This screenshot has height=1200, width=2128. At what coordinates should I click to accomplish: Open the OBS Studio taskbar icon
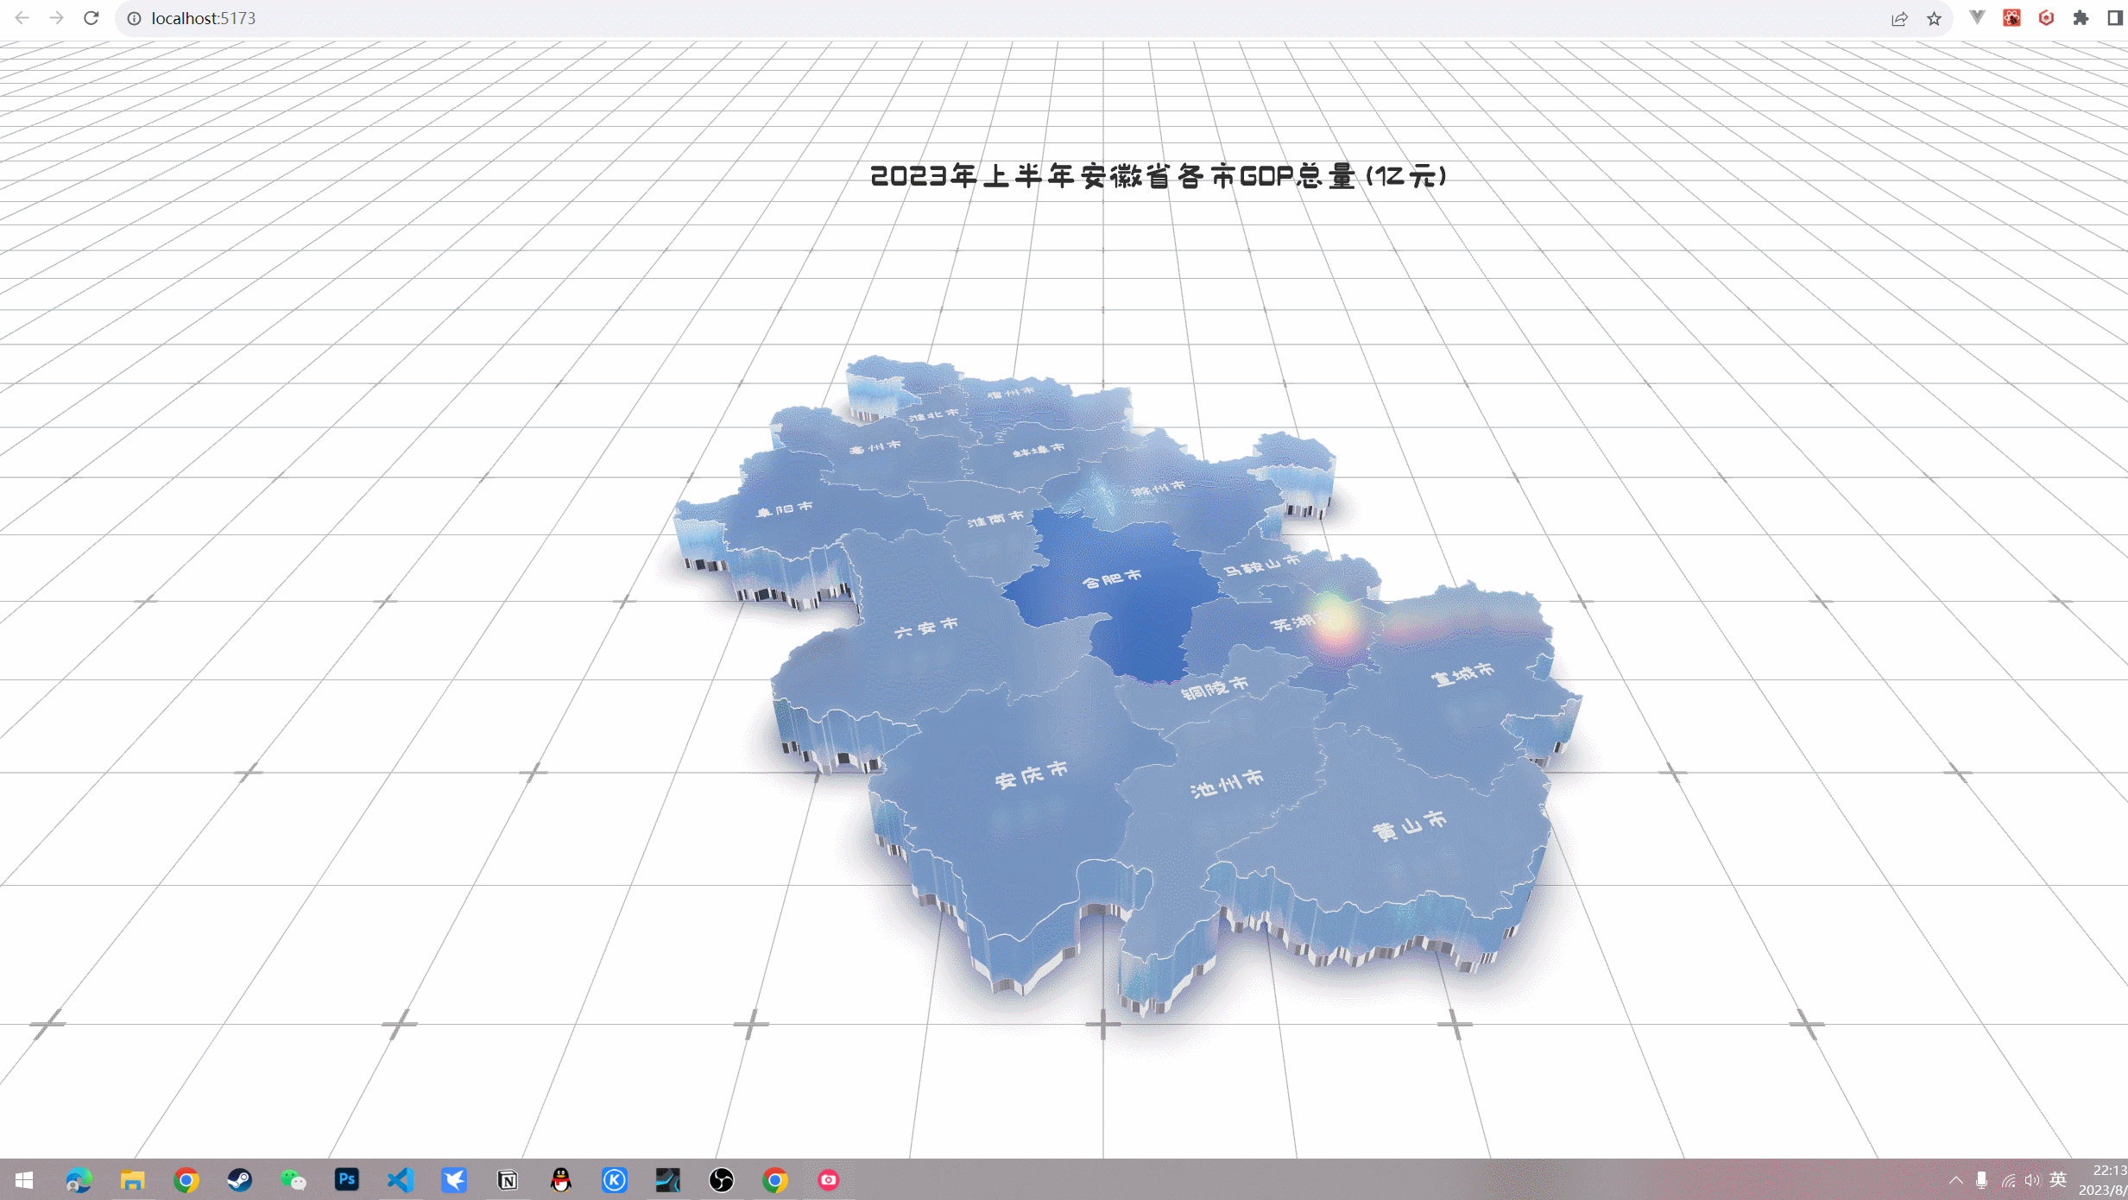721,1179
